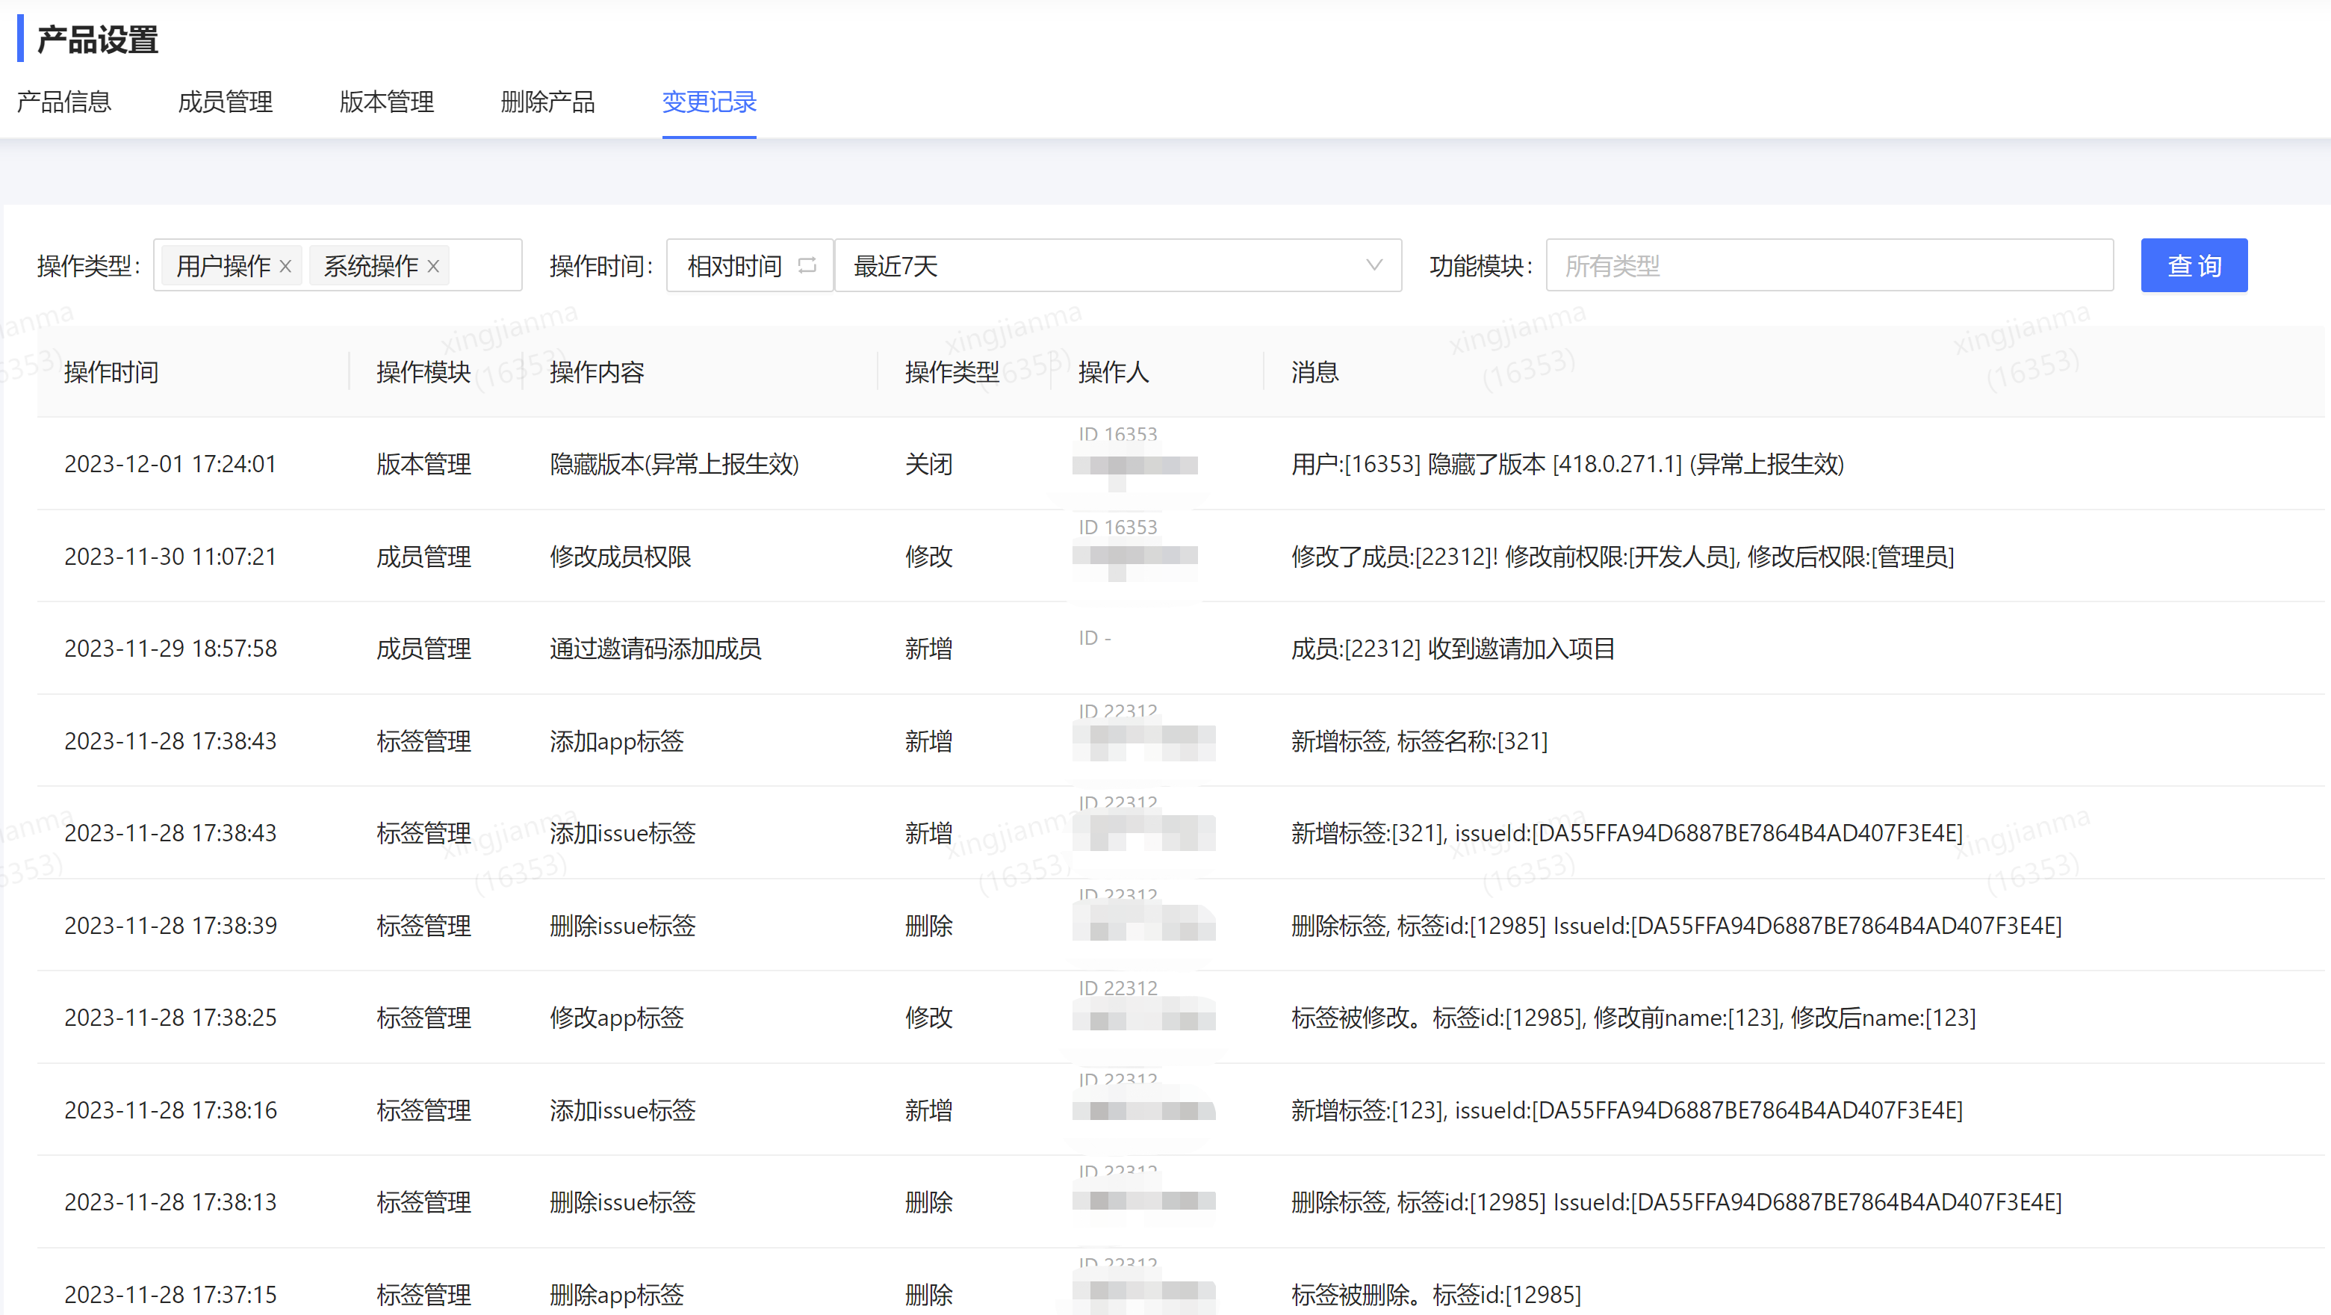Click 删除app标签 operation cell
Screen dimensions: 2331x1315
(x=616, y=1294)
